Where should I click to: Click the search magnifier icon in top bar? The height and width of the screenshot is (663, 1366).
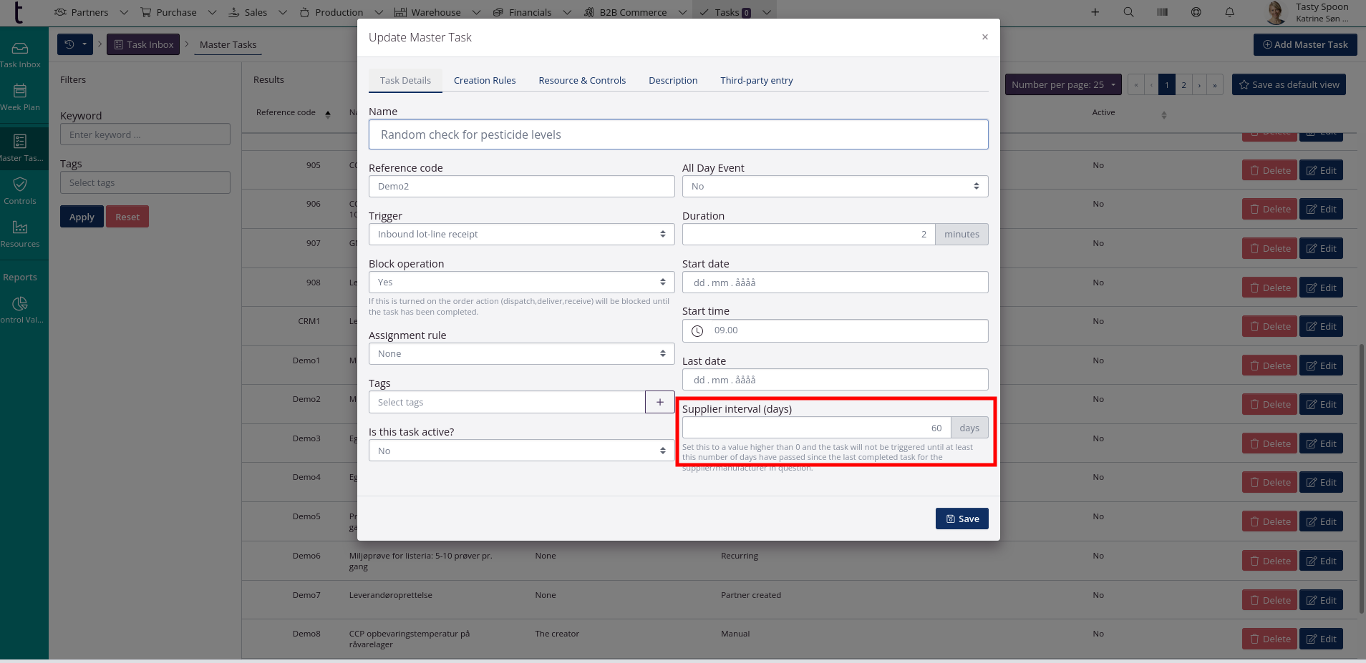(1128, 12)
